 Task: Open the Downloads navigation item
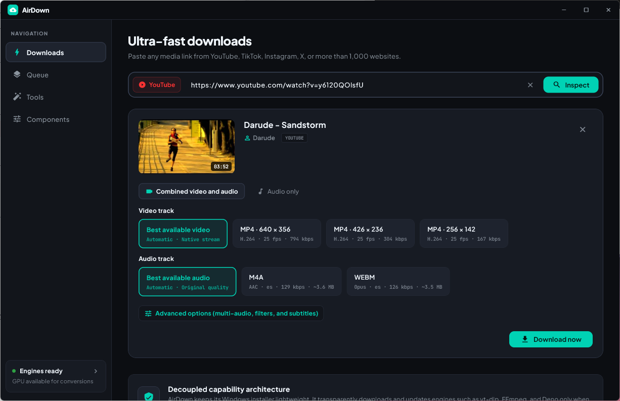click(56, 52)
